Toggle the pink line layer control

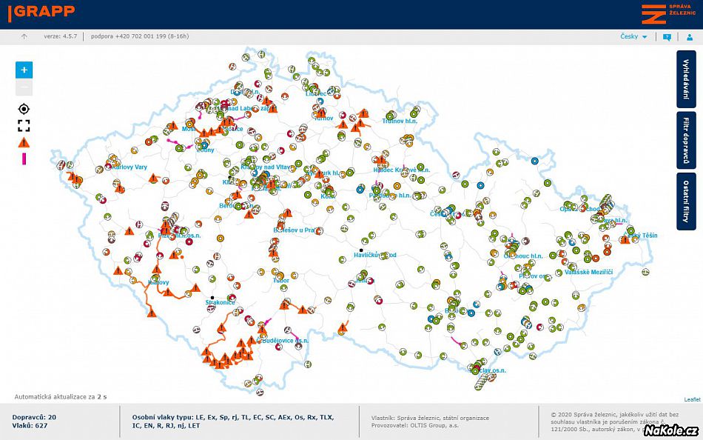pos(24,159)
